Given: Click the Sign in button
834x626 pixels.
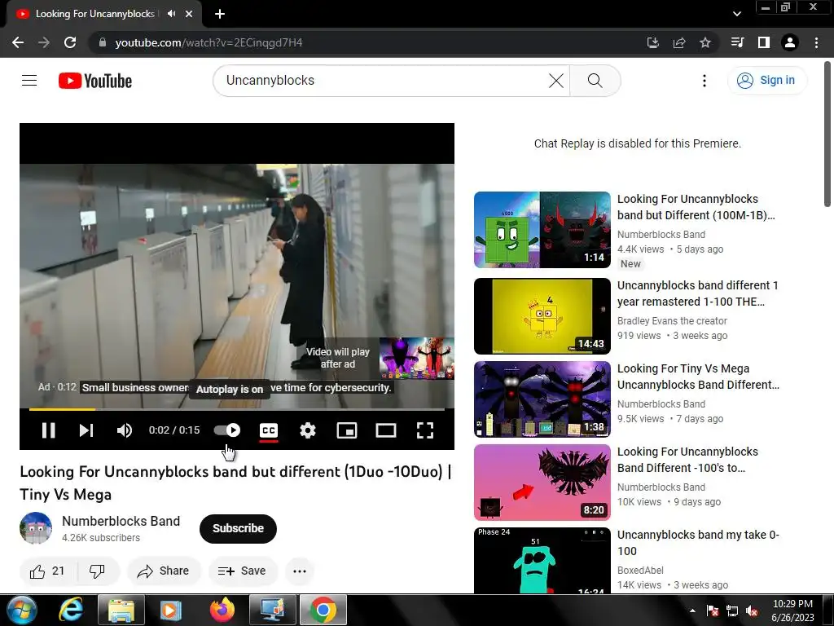Looking at the screenshot, I should pos(767,81).
